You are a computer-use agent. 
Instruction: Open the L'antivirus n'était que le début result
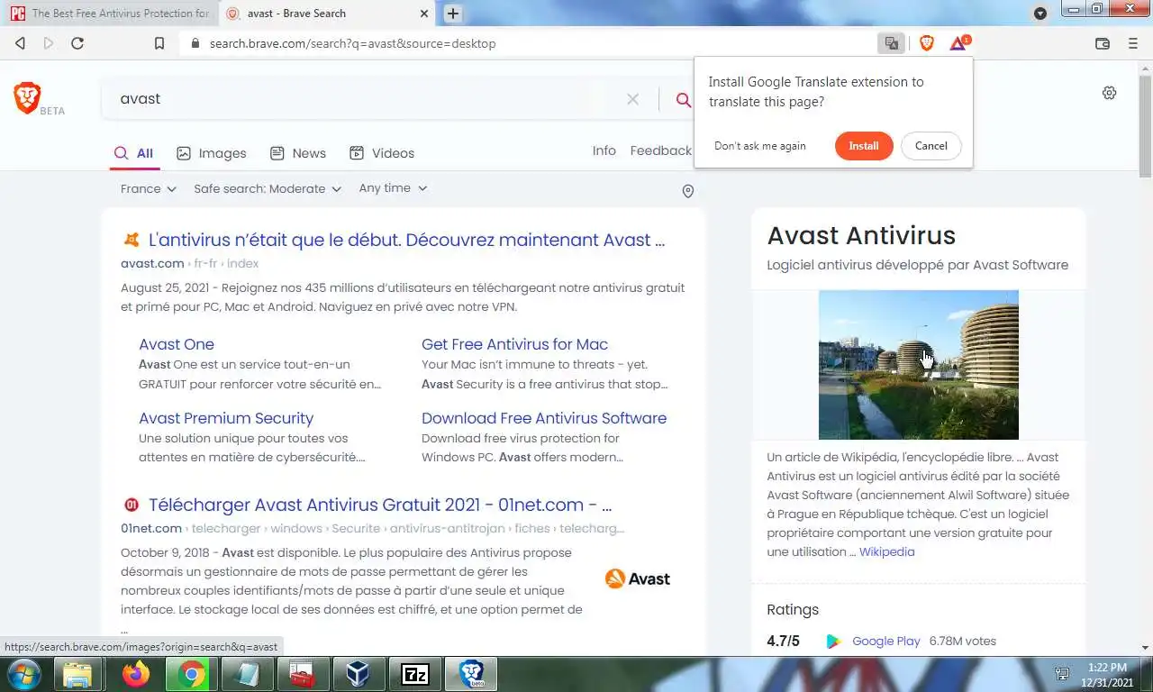point(406,241)
